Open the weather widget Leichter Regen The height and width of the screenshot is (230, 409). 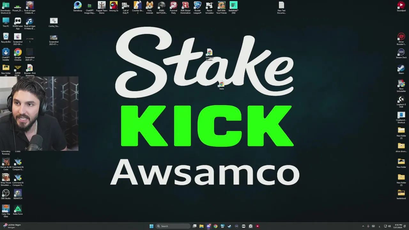click(x=11, y=226)
